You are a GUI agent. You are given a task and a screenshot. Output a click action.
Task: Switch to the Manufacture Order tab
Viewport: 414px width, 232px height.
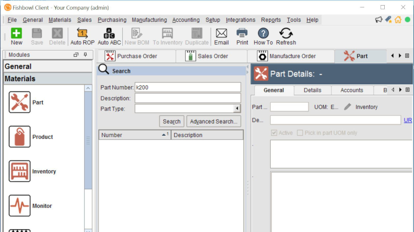point(291,56)
